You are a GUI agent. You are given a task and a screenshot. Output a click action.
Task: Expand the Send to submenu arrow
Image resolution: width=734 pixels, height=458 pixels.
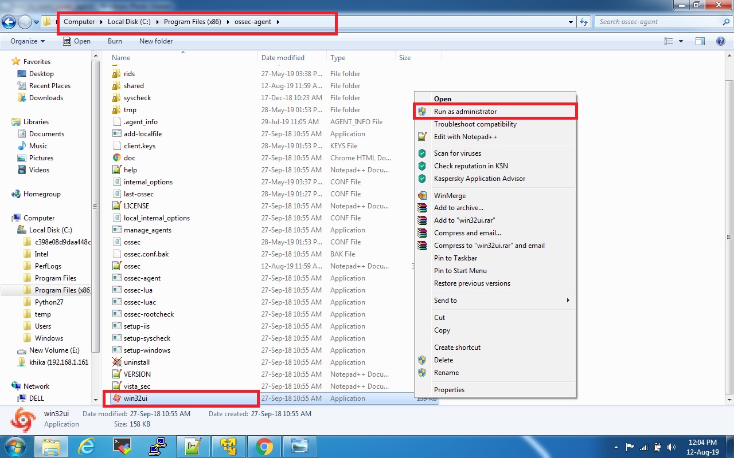click(568, 301)
